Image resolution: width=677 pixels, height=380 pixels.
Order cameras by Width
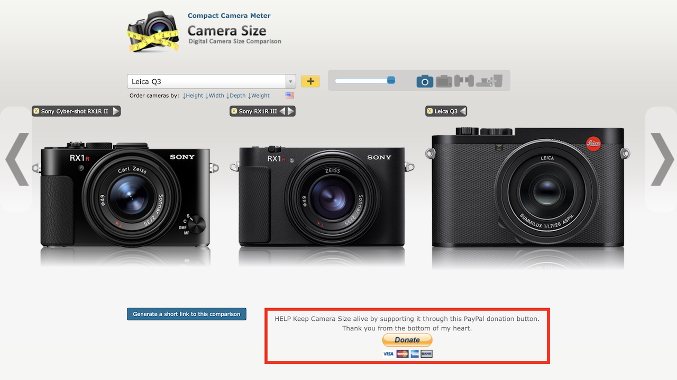pos(215,96)
